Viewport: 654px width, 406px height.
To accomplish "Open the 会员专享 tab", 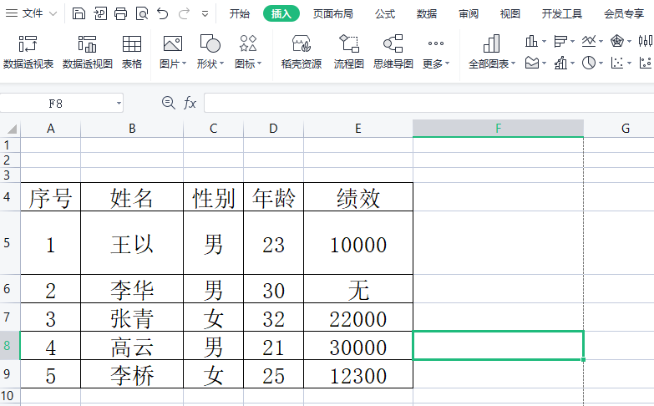I will point(624,13).
